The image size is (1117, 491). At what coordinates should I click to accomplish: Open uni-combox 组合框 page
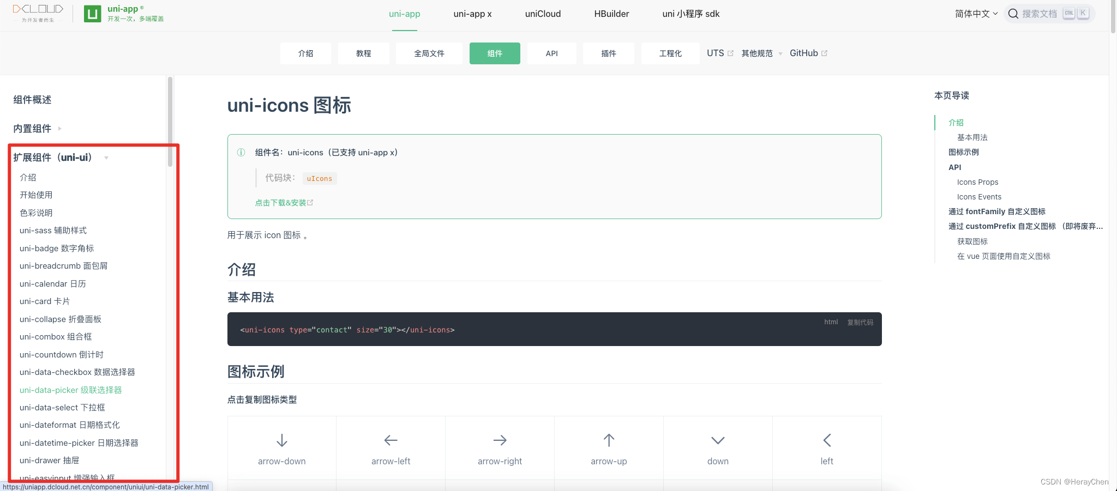(x=56, y=337)
